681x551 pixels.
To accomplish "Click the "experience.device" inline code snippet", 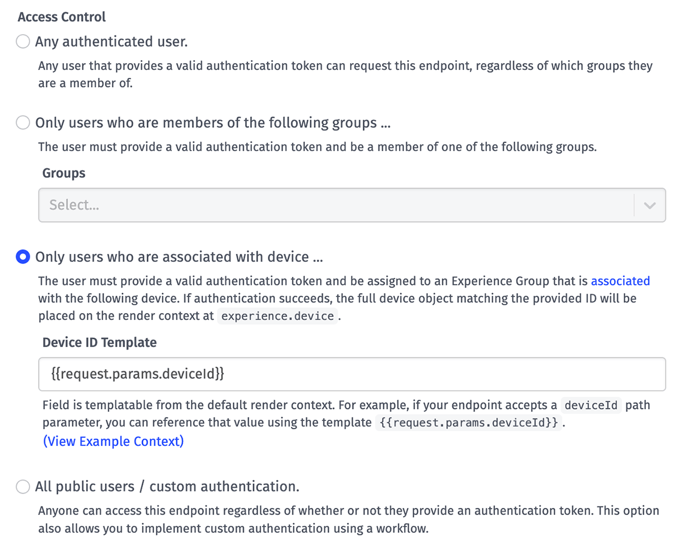I will click(278, 316).
